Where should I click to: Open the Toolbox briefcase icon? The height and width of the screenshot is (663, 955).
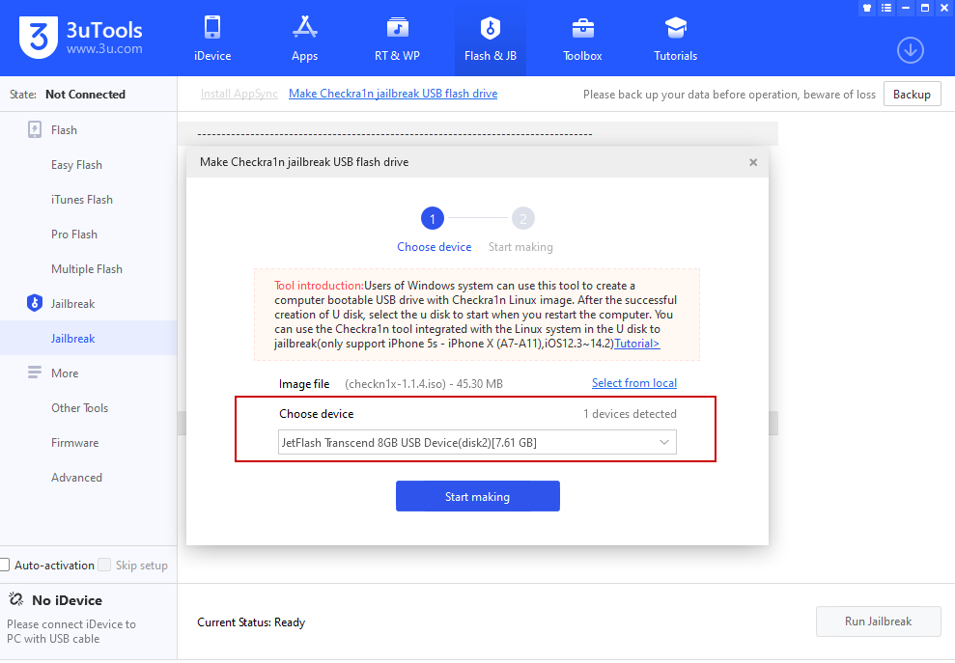(583, 28)
